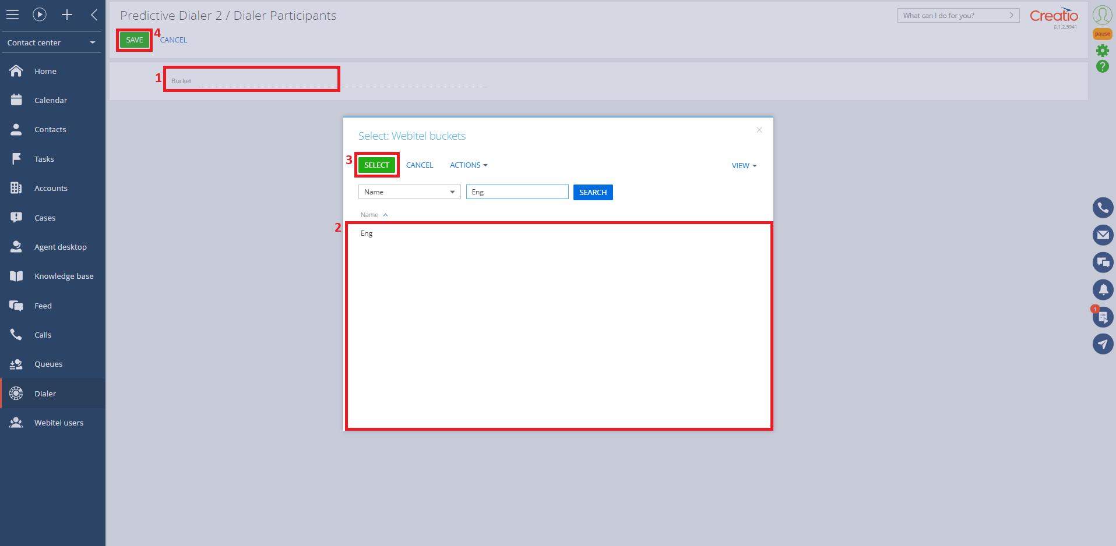
Task: Click the plus quick-add icon
Action: point(67,15)
